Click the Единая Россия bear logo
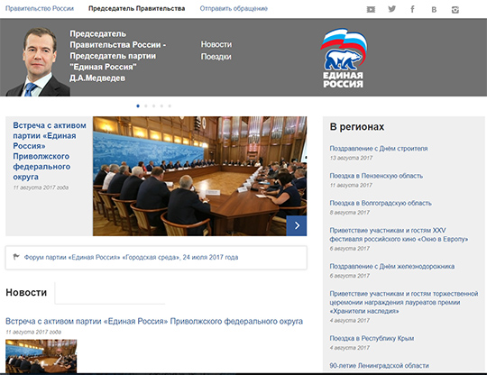487x375 pixels. click(x=344, y=59)
